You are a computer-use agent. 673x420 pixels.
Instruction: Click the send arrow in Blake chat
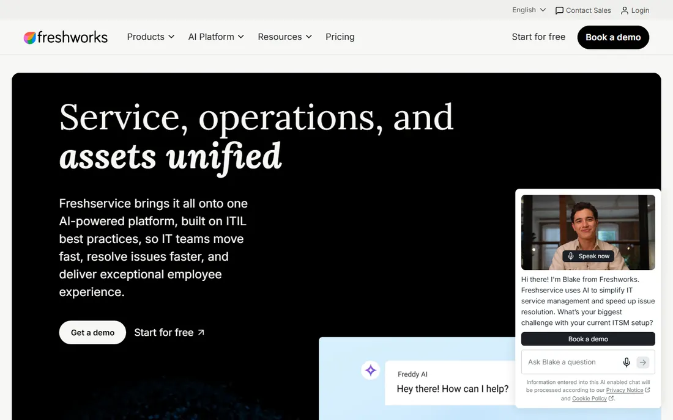[642, 362]
